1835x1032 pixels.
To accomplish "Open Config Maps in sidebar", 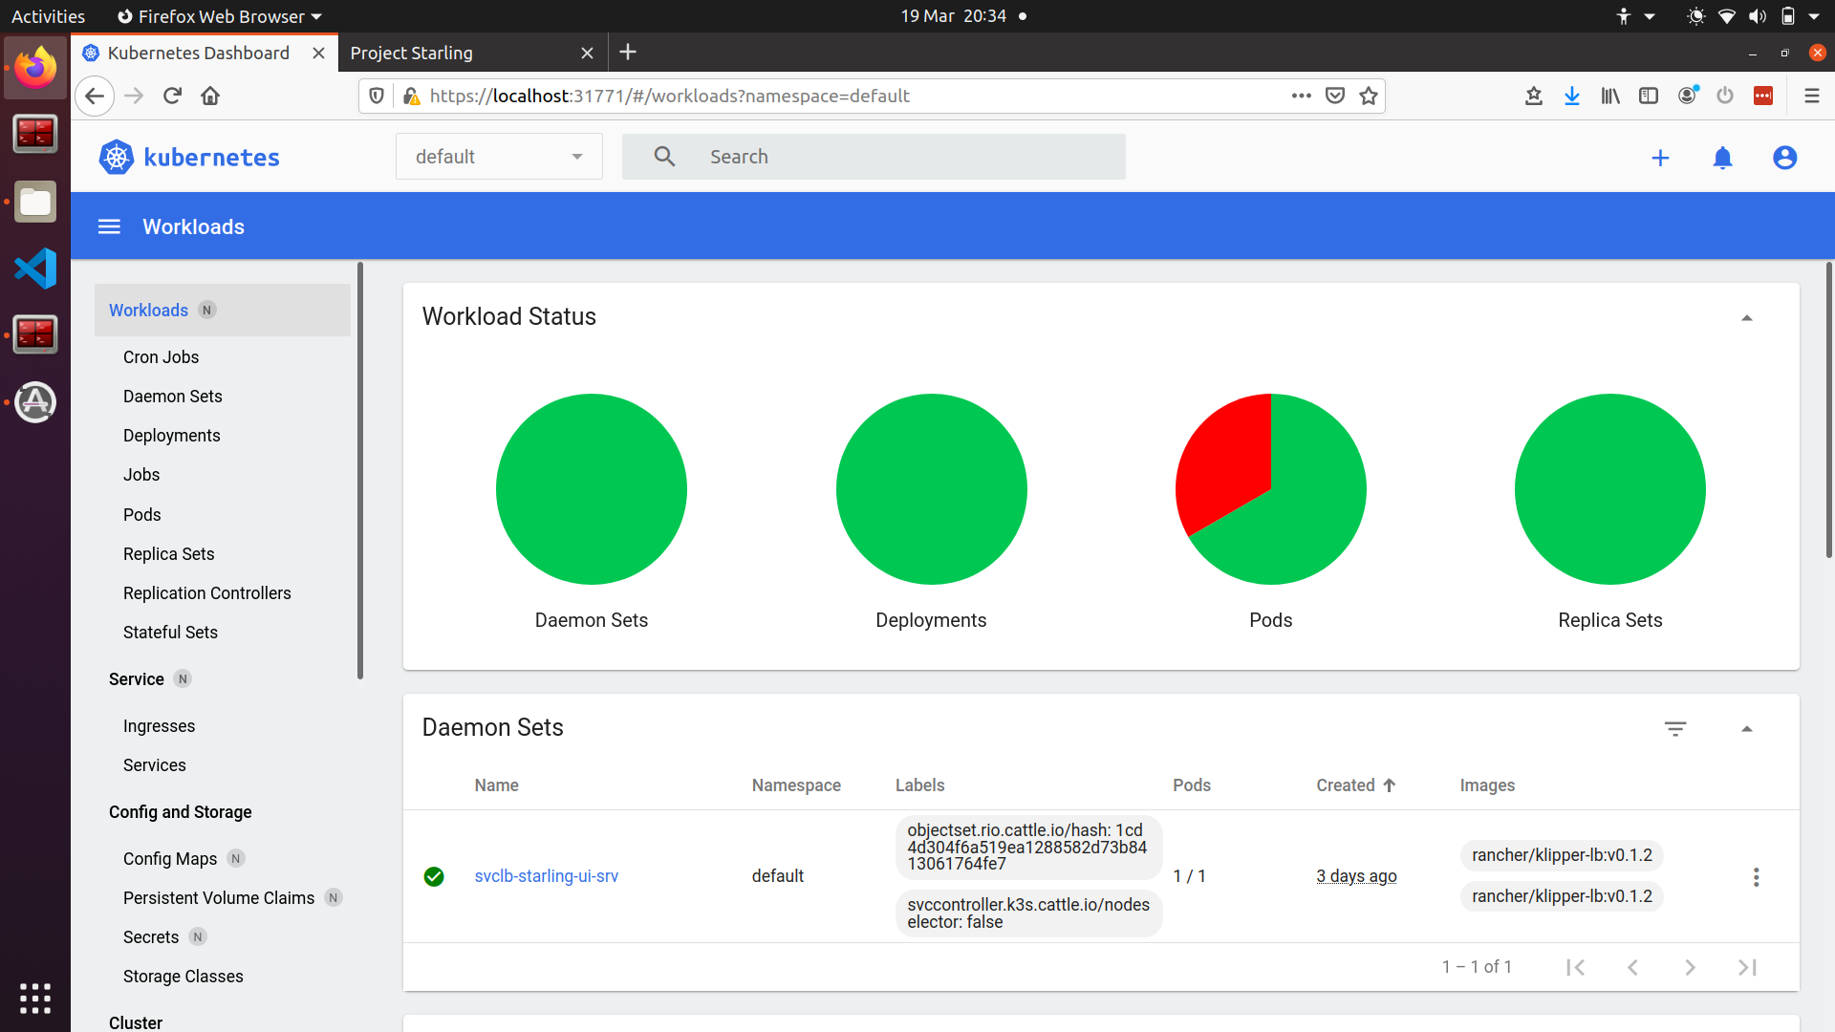I will click(x=170, y=859).
